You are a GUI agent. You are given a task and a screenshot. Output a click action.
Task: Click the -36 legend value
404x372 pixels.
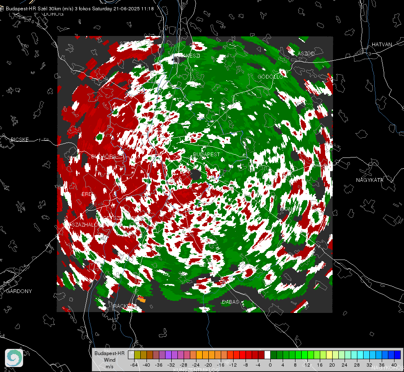click(x=159, y=365)
